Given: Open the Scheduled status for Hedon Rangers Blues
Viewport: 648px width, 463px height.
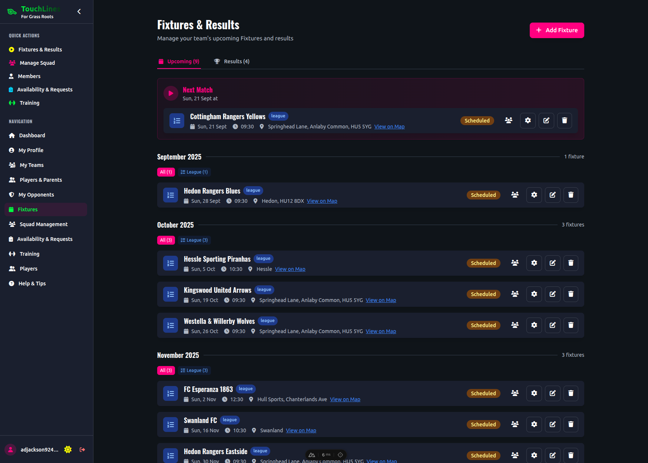Looking at the screenshot, I should (483, 195).
